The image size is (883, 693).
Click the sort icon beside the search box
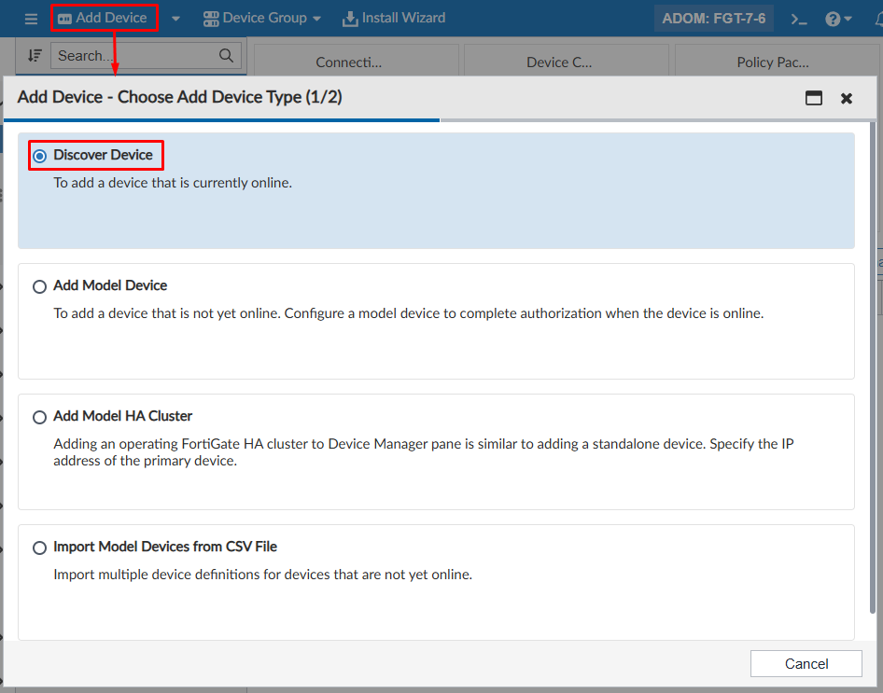[36, 55]
